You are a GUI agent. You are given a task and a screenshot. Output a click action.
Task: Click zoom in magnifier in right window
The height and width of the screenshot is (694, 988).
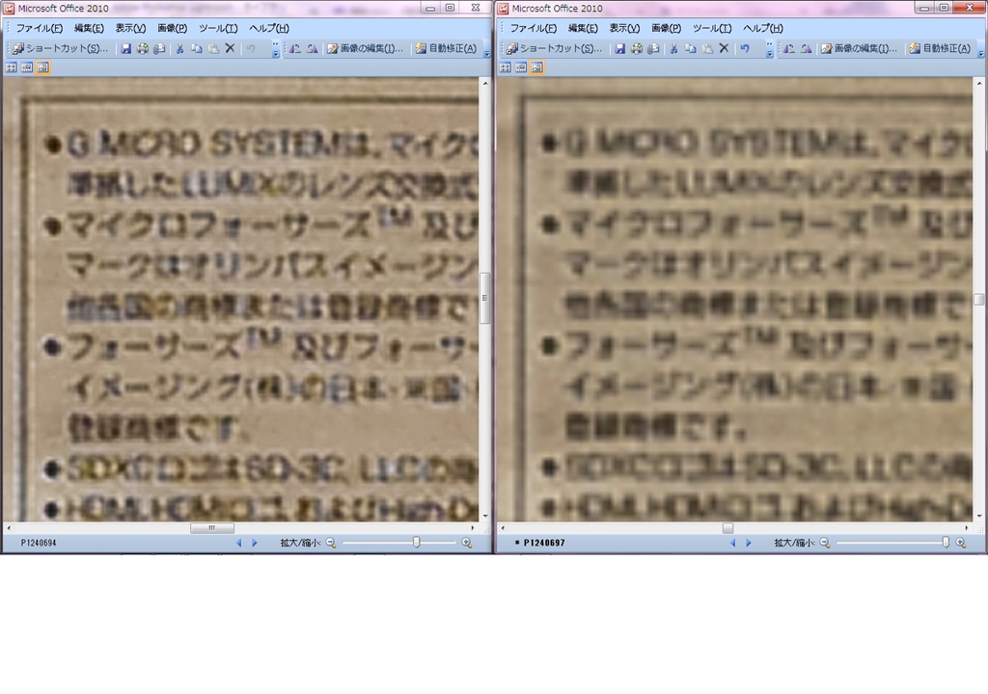(961, 543)
